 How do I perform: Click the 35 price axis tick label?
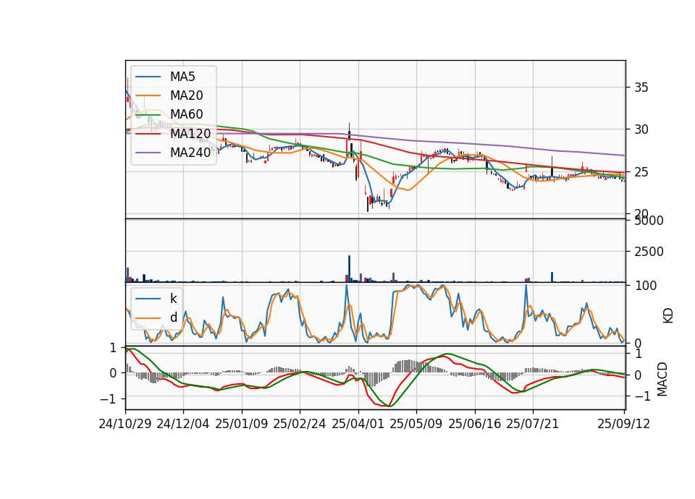[641, 88]
